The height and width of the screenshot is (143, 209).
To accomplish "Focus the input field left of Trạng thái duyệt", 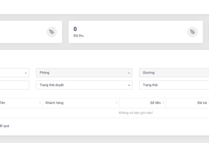I will (x=14, y=85).
